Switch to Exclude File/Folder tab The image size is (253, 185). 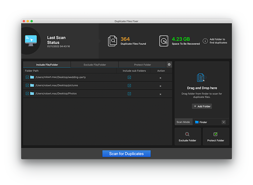point(95,65)
